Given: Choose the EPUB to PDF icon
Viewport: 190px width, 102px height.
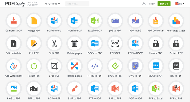Looking at the screenshot, I should click(115, 66).
